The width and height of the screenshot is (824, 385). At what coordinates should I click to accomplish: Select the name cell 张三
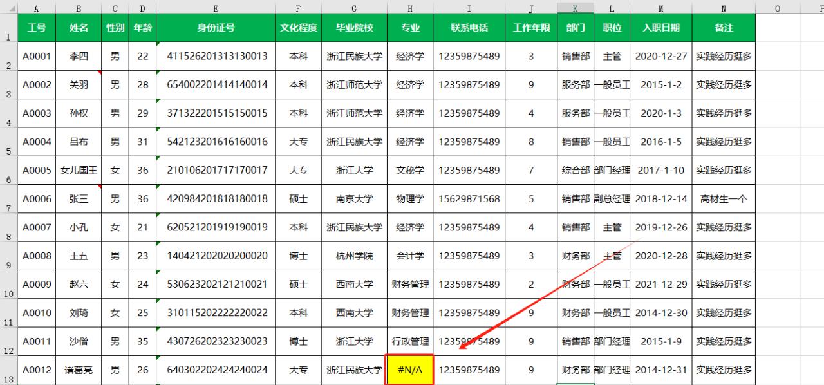point(79,199)
